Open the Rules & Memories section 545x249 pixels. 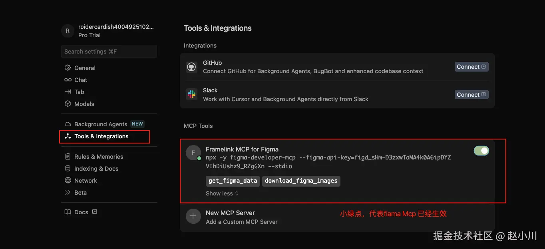[x=99, y=157]
